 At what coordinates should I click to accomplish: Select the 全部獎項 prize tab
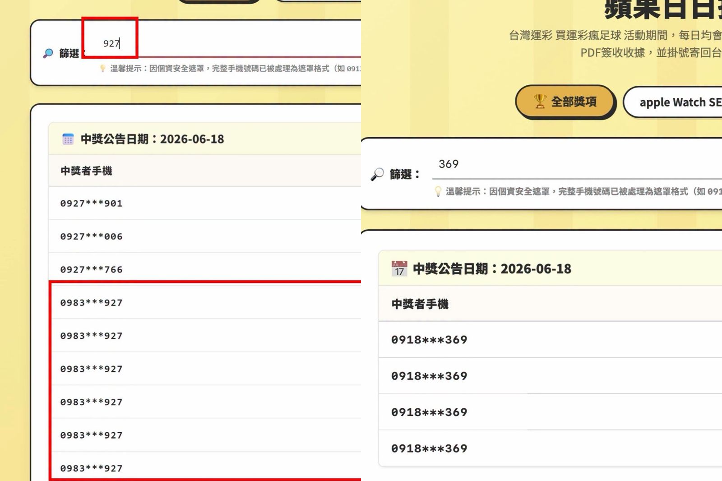(x=565, y=102)
